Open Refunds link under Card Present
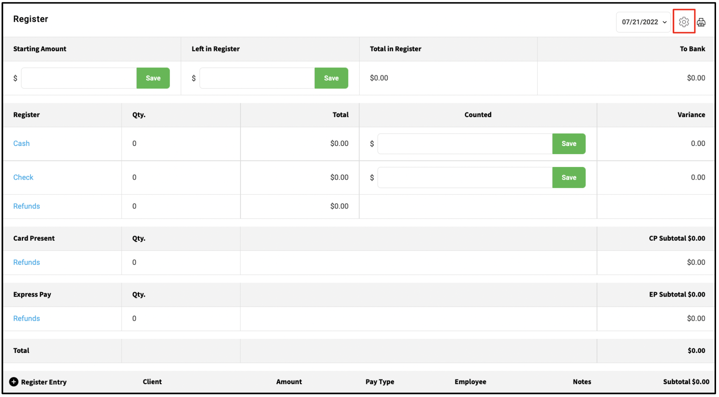The height and width of the screenshot is (397, 719). point(27,262)
